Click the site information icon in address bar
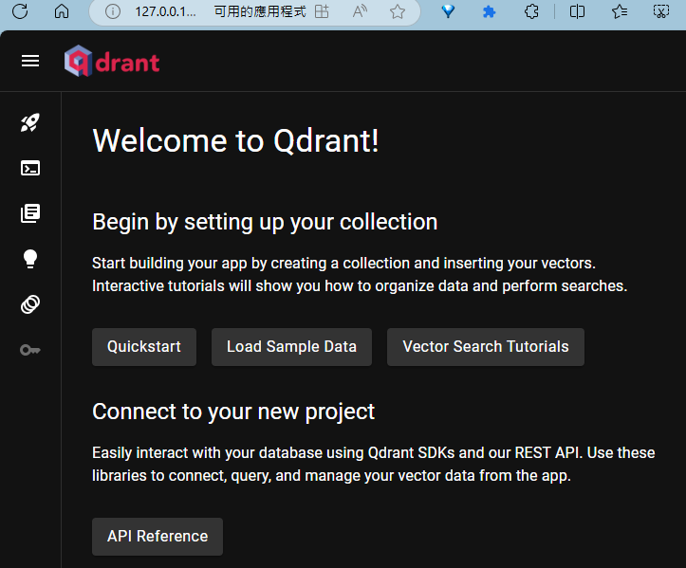 pos(113,11)
